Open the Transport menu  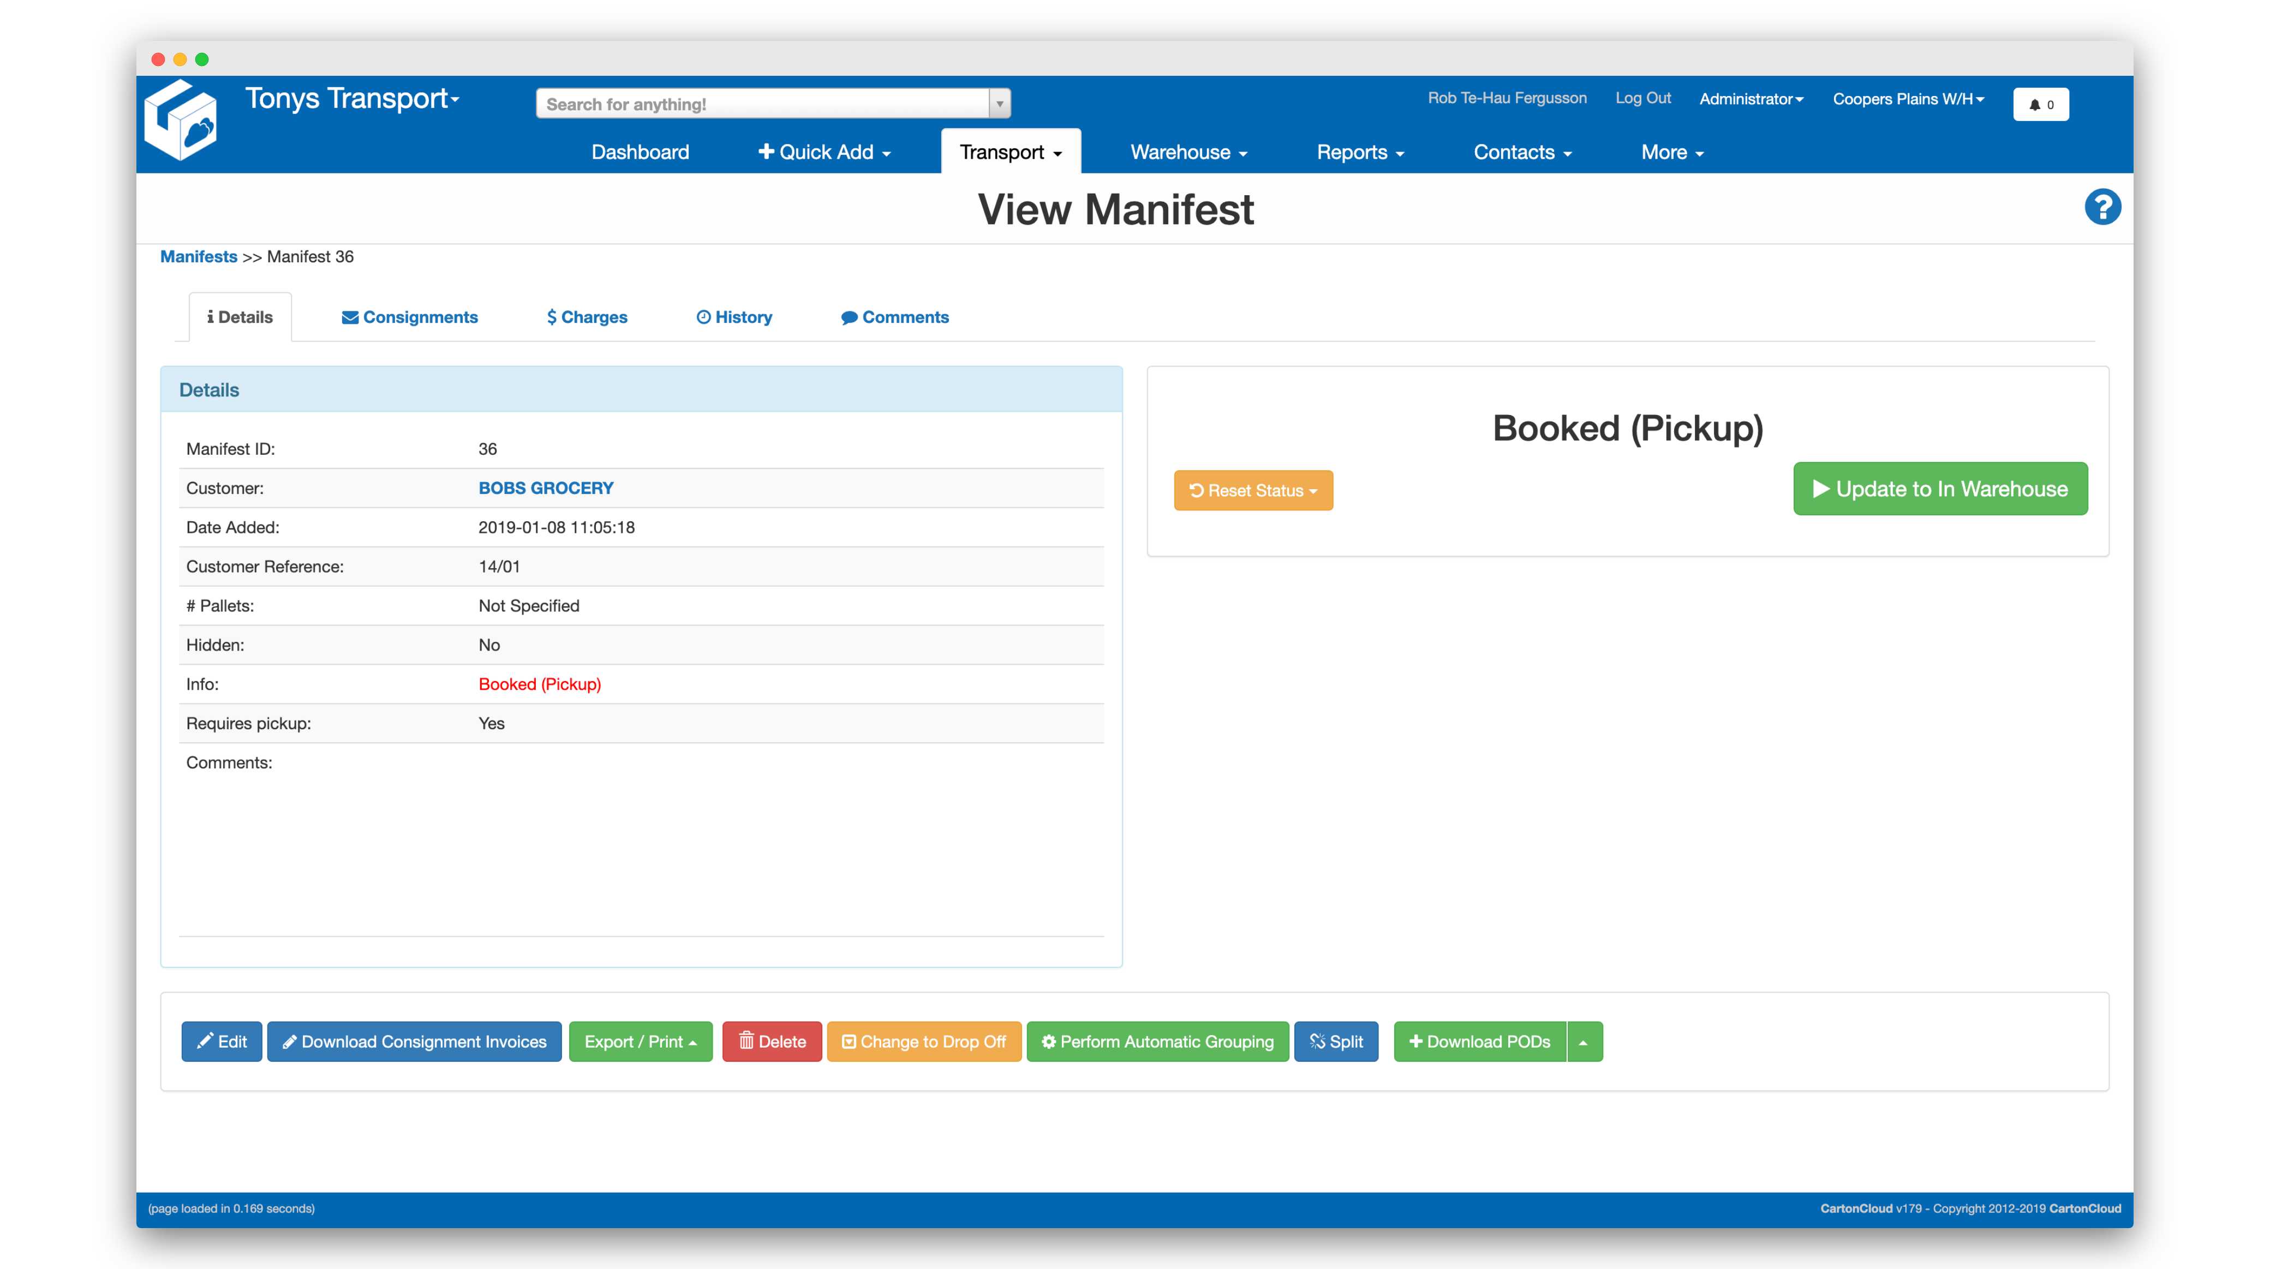pyautogui.click(x=1010, y=152)
